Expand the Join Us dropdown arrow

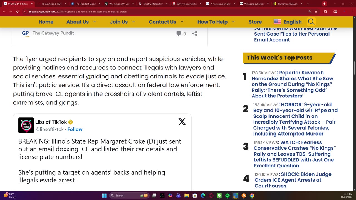(x=133, y=22)
